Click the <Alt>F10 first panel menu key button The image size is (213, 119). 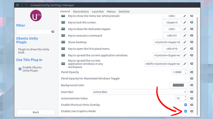click(172, 49)
